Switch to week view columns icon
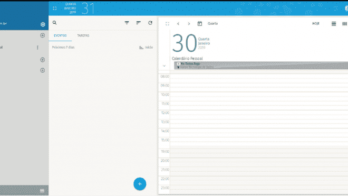The height and width of the screenshot is (196, 348). point(344,24)
